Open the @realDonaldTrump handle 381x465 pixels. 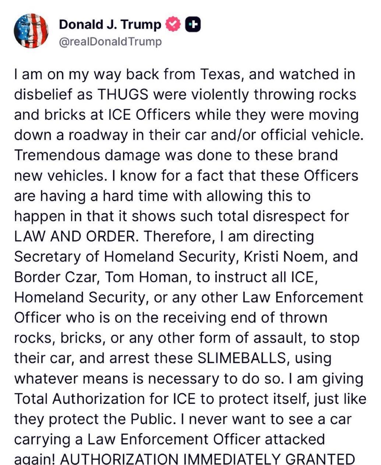pos(110,42)
